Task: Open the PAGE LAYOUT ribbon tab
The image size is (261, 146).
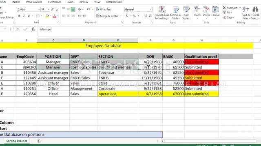Action: pos(34,2)
